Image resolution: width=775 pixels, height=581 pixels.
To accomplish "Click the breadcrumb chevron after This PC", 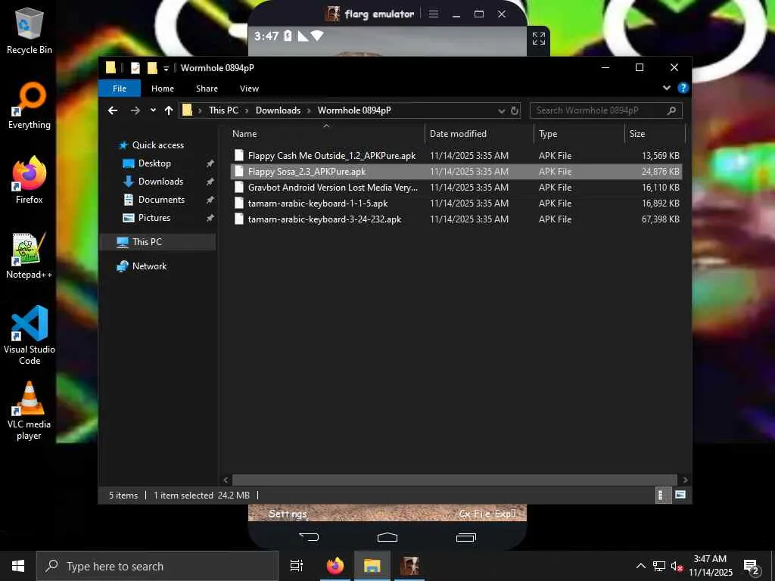I will (247, 110).
